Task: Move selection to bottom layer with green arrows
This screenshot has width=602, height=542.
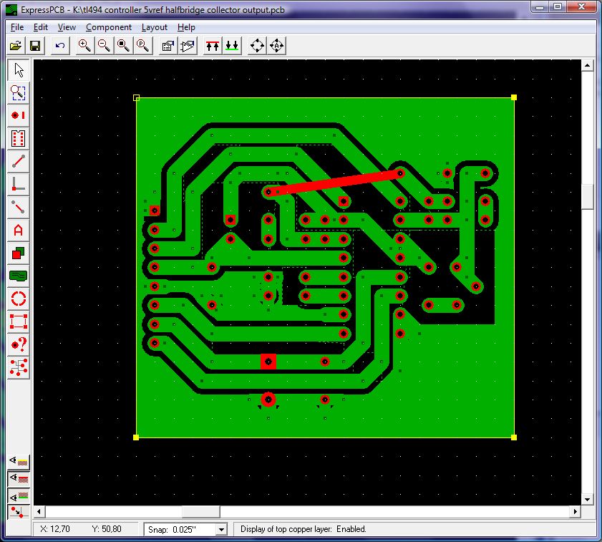Action: (x=232, y=46)
